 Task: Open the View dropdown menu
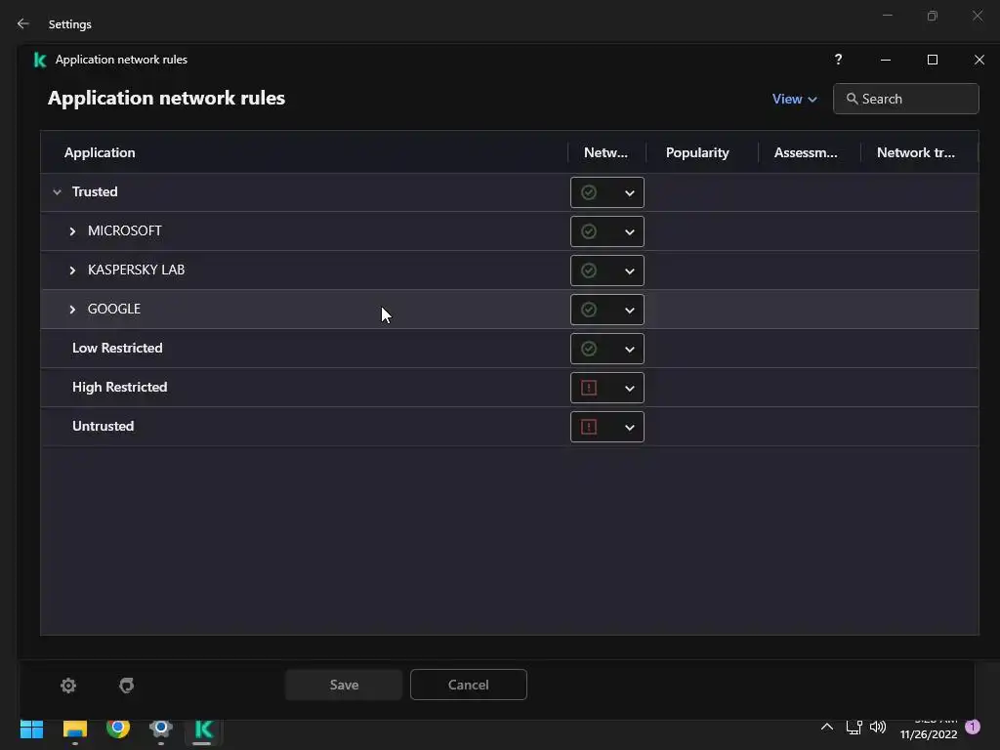tap(794, 99)
